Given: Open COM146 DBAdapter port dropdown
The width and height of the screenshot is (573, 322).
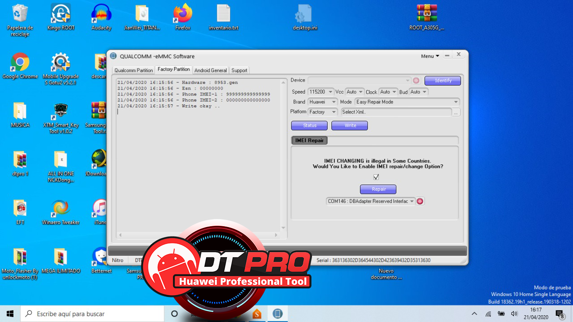Looking at the screenshot, I should click(371, 202).
